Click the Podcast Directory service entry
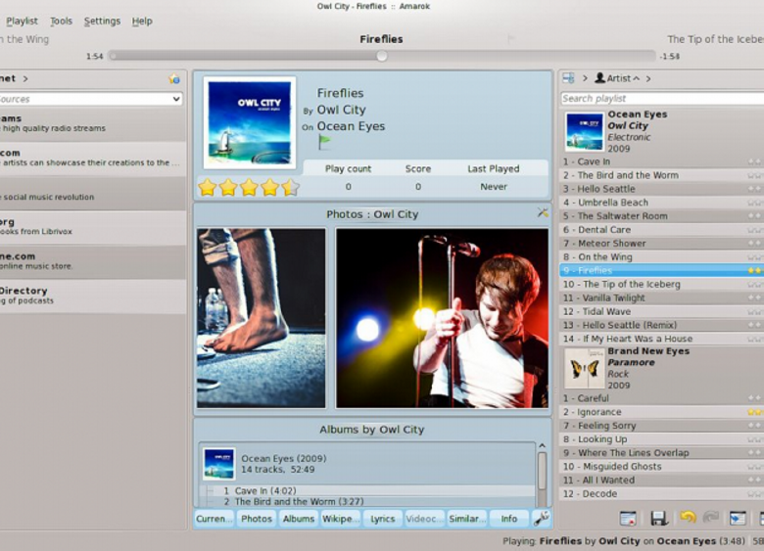 point(93,296)
